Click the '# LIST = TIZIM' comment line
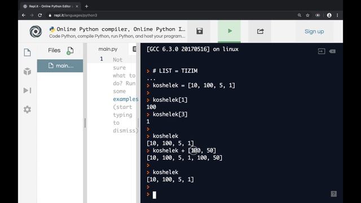Screen dimensions: 361x203 coord(175,71)
